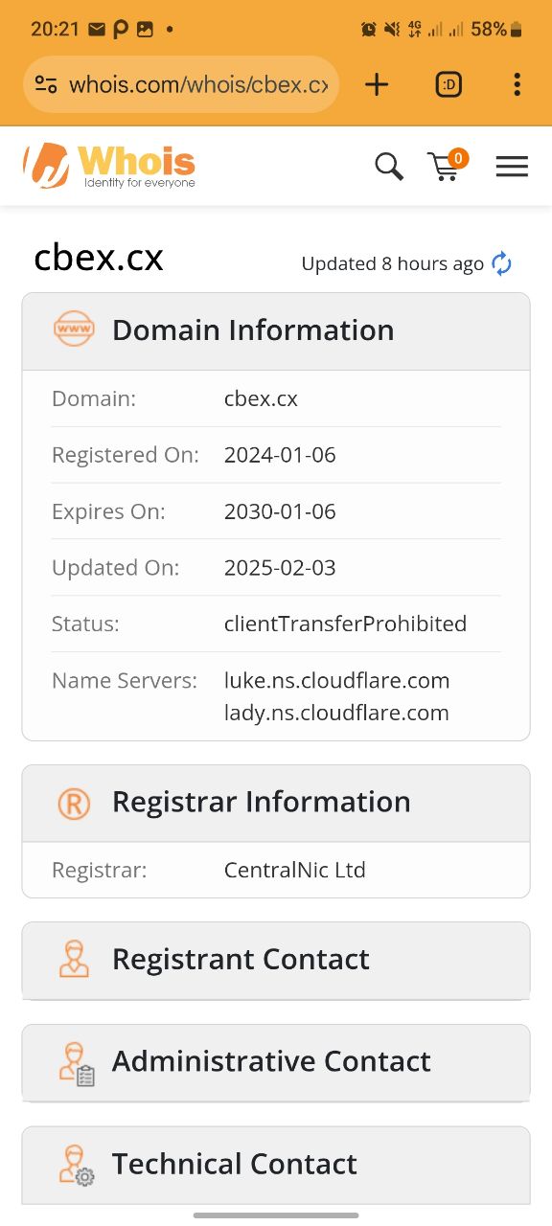Click the Whois logo
This screenshot has height=1226, width=552.
point(109,166)
